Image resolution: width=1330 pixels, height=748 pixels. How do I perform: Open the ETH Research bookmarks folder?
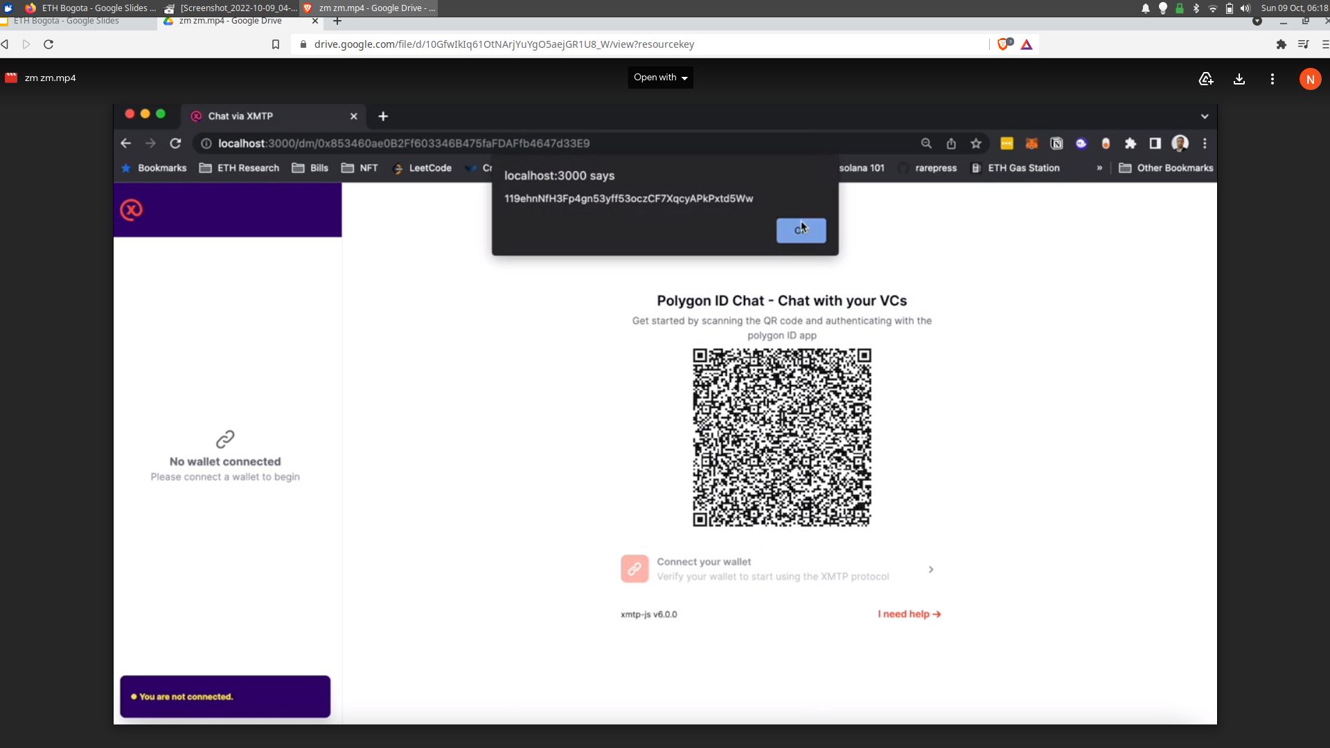pyautogui.click(x=239, y=168)
